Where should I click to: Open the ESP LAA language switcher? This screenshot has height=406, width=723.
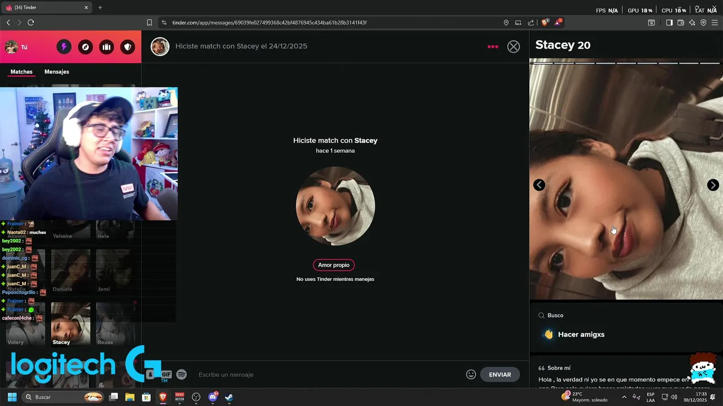pos(651,397)
